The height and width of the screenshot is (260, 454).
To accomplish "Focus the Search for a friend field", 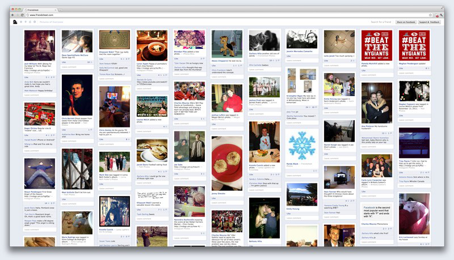I will tap(380, 22).
